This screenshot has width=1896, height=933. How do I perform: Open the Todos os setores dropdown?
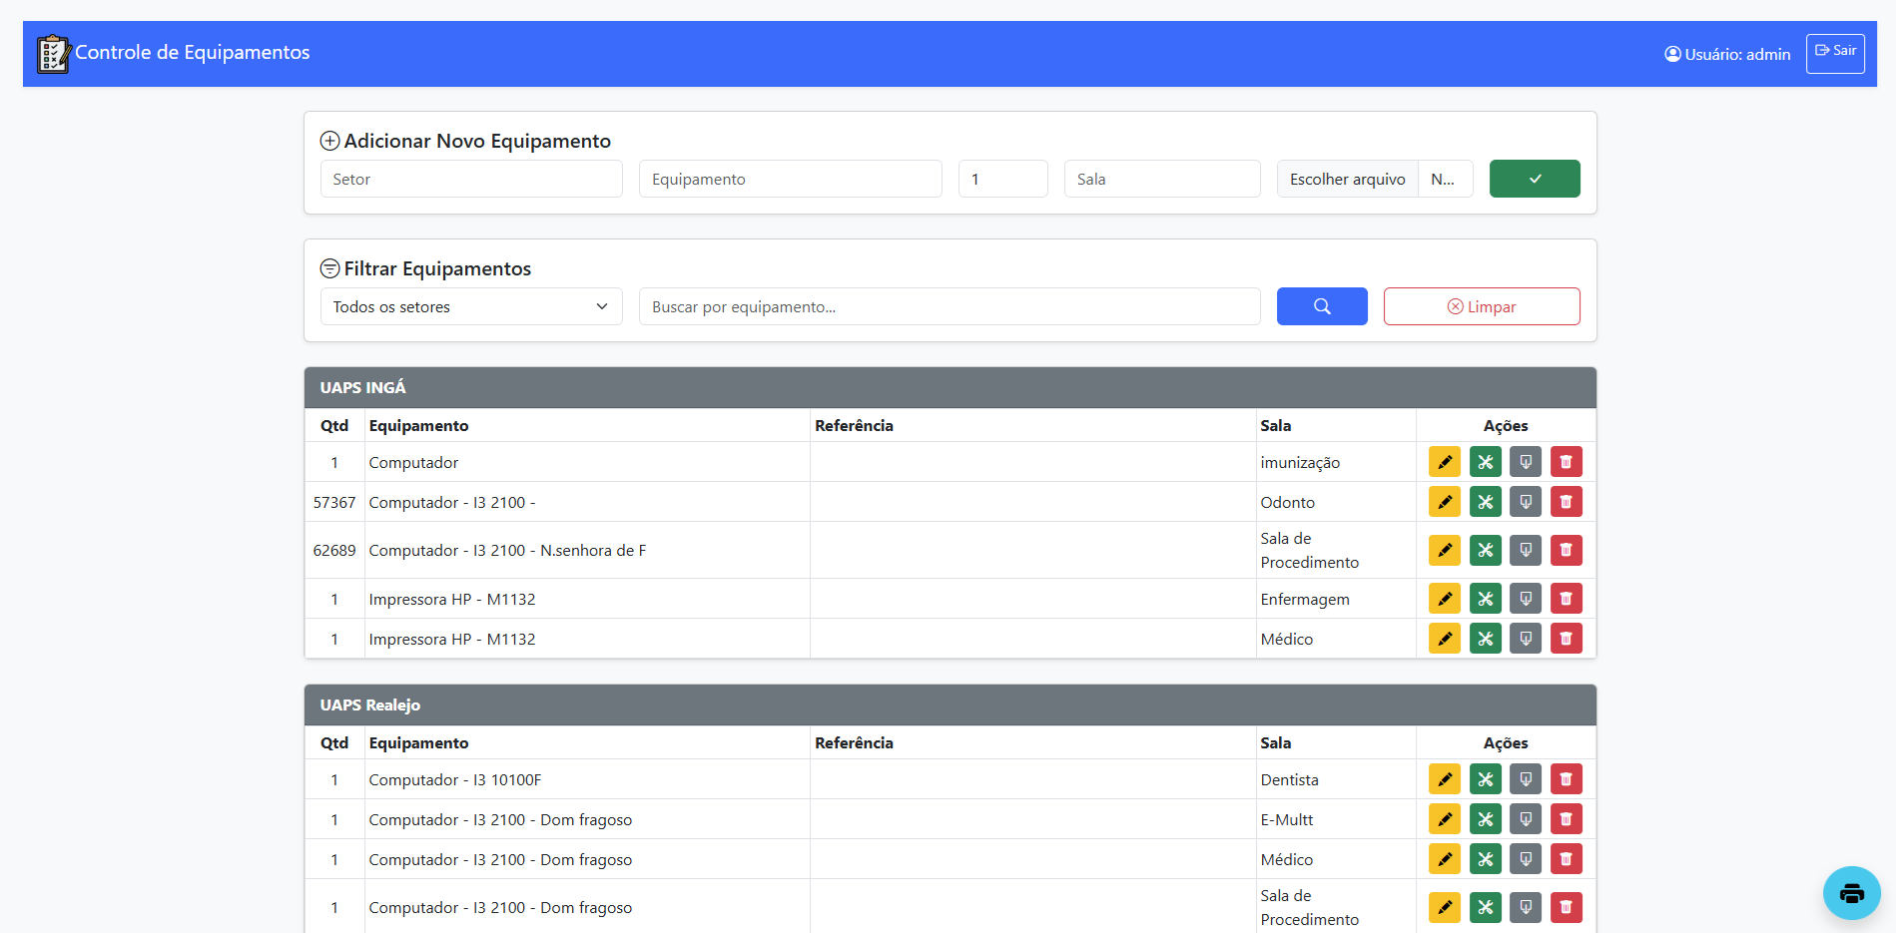pyautogui.click(x=470, y=306)
